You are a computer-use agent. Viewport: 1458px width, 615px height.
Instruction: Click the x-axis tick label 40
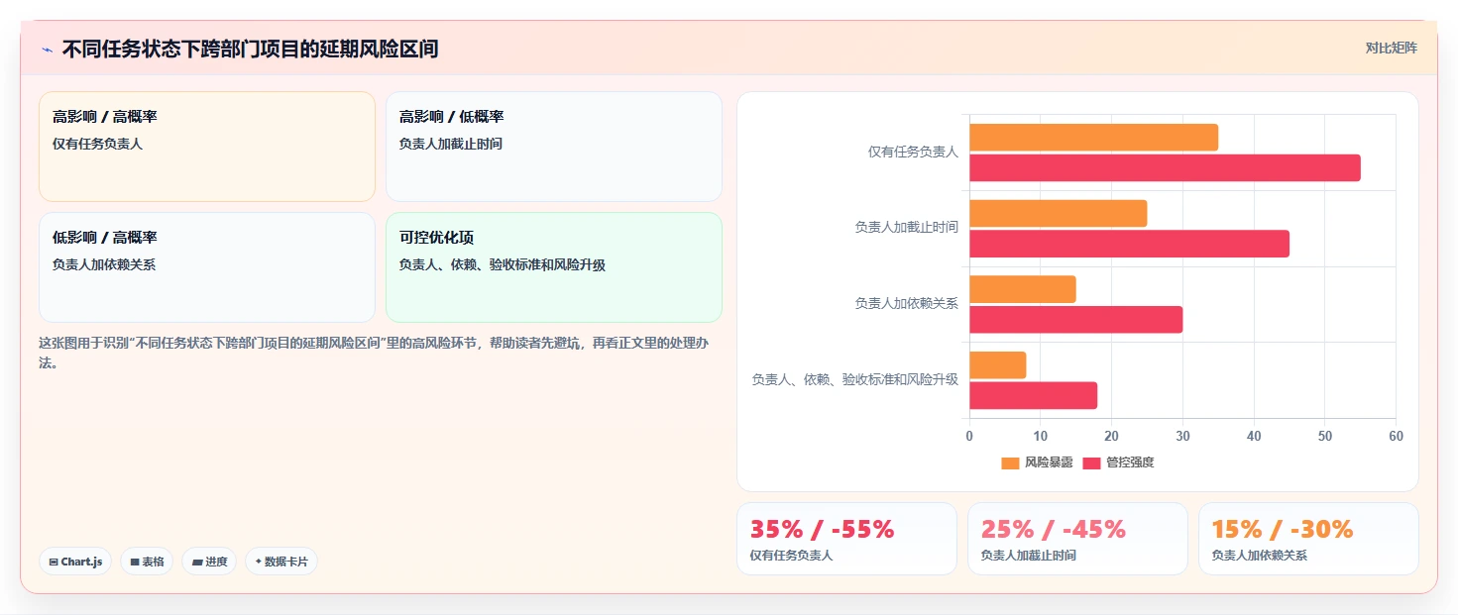(x=1254, y=436)
